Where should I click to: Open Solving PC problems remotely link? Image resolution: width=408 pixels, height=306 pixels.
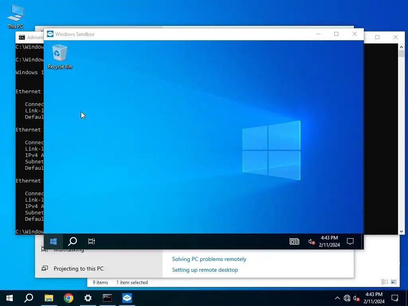point(209,259)
